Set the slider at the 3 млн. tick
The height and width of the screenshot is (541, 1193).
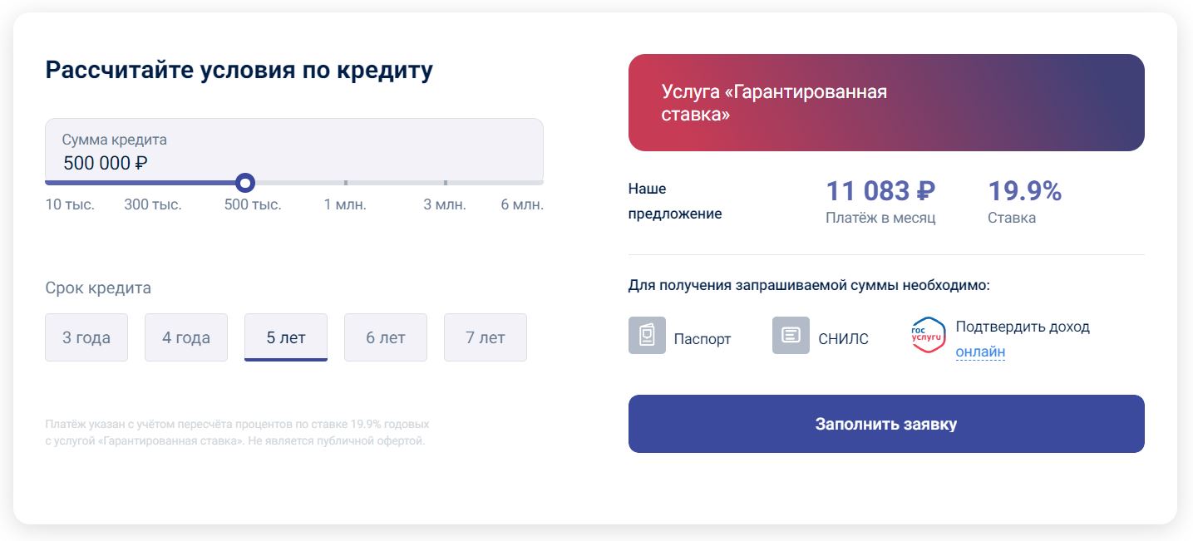click(445, 183)
